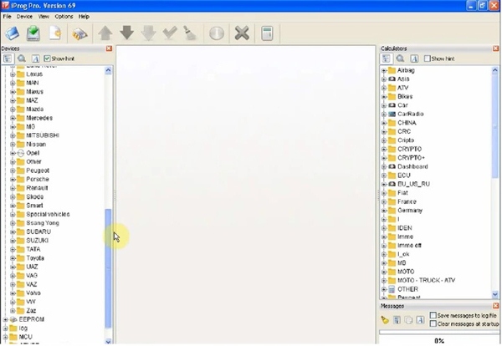Open the calculator icon in toolbar

point(267,33)
